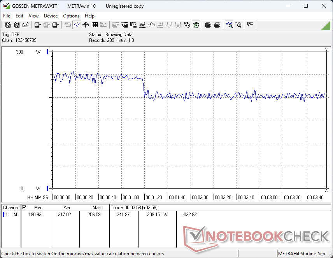Open the View menu
The width and height of the screenshot is (333, 258).
point(33,16)
